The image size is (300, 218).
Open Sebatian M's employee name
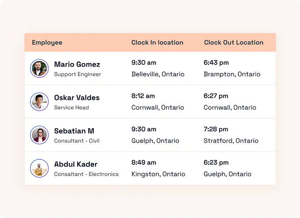click(x=74, y=131)
